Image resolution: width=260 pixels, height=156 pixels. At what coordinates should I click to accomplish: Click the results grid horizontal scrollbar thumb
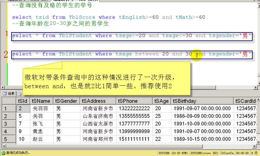(104, 146)
